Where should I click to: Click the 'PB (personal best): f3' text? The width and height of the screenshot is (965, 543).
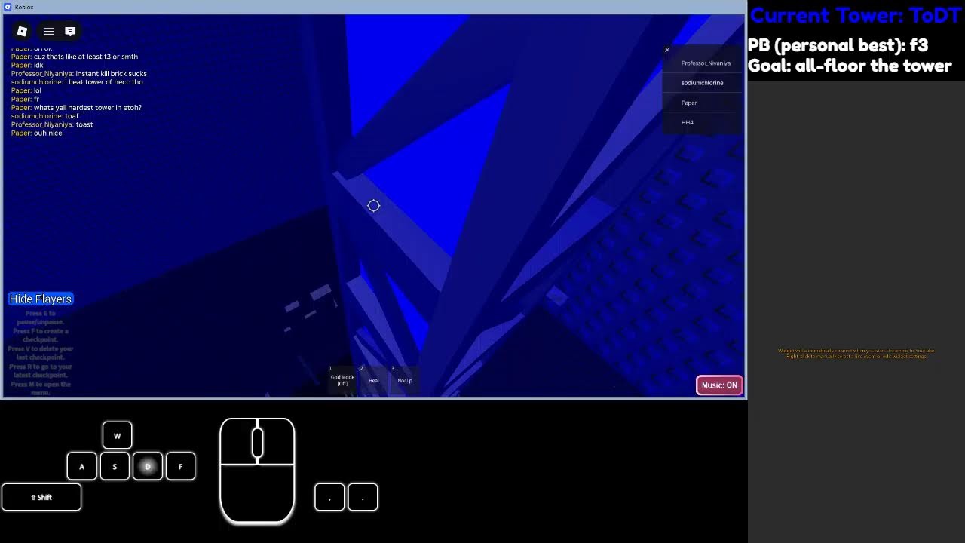click(x=838, y=45)
